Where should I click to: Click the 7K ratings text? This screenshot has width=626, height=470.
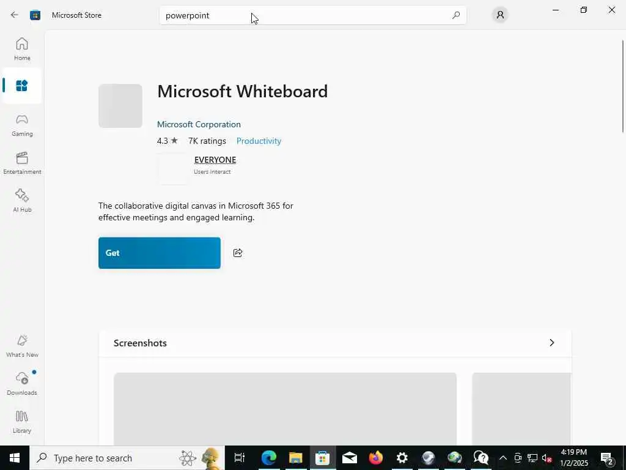[207, 141]
